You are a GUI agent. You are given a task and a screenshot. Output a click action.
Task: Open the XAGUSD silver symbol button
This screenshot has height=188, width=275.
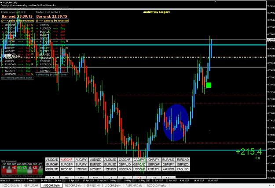point(183,169)
